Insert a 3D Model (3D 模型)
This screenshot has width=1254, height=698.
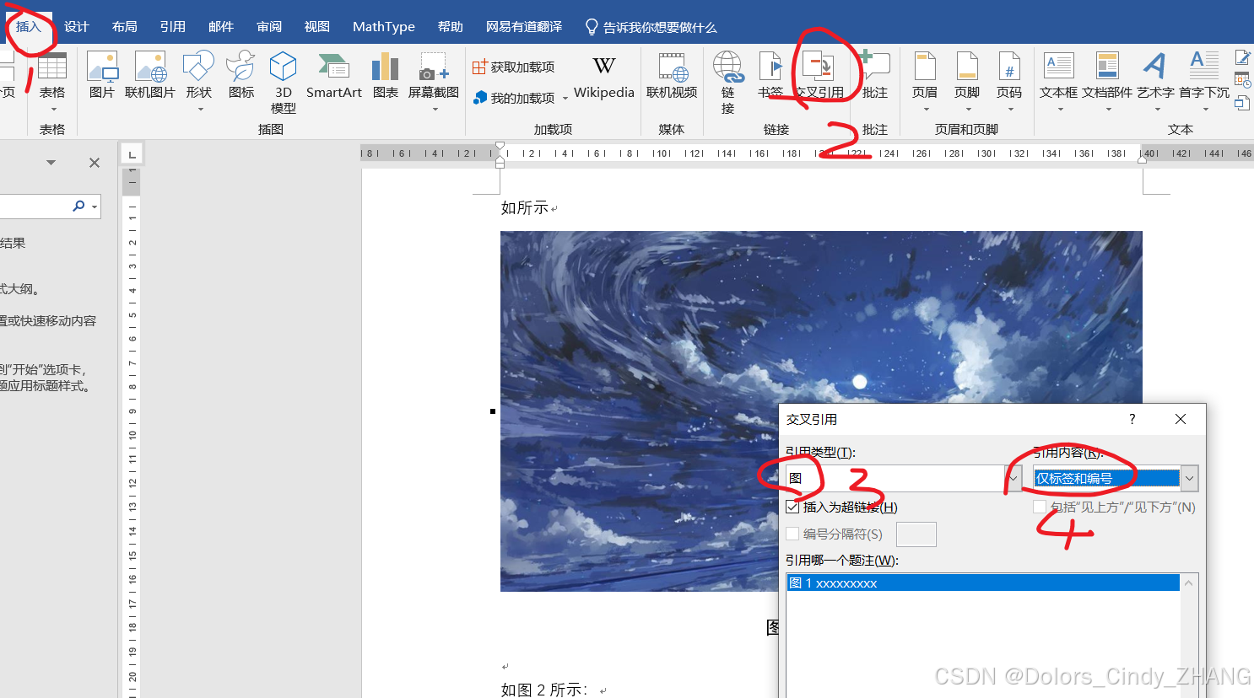(x=284, y=82)
